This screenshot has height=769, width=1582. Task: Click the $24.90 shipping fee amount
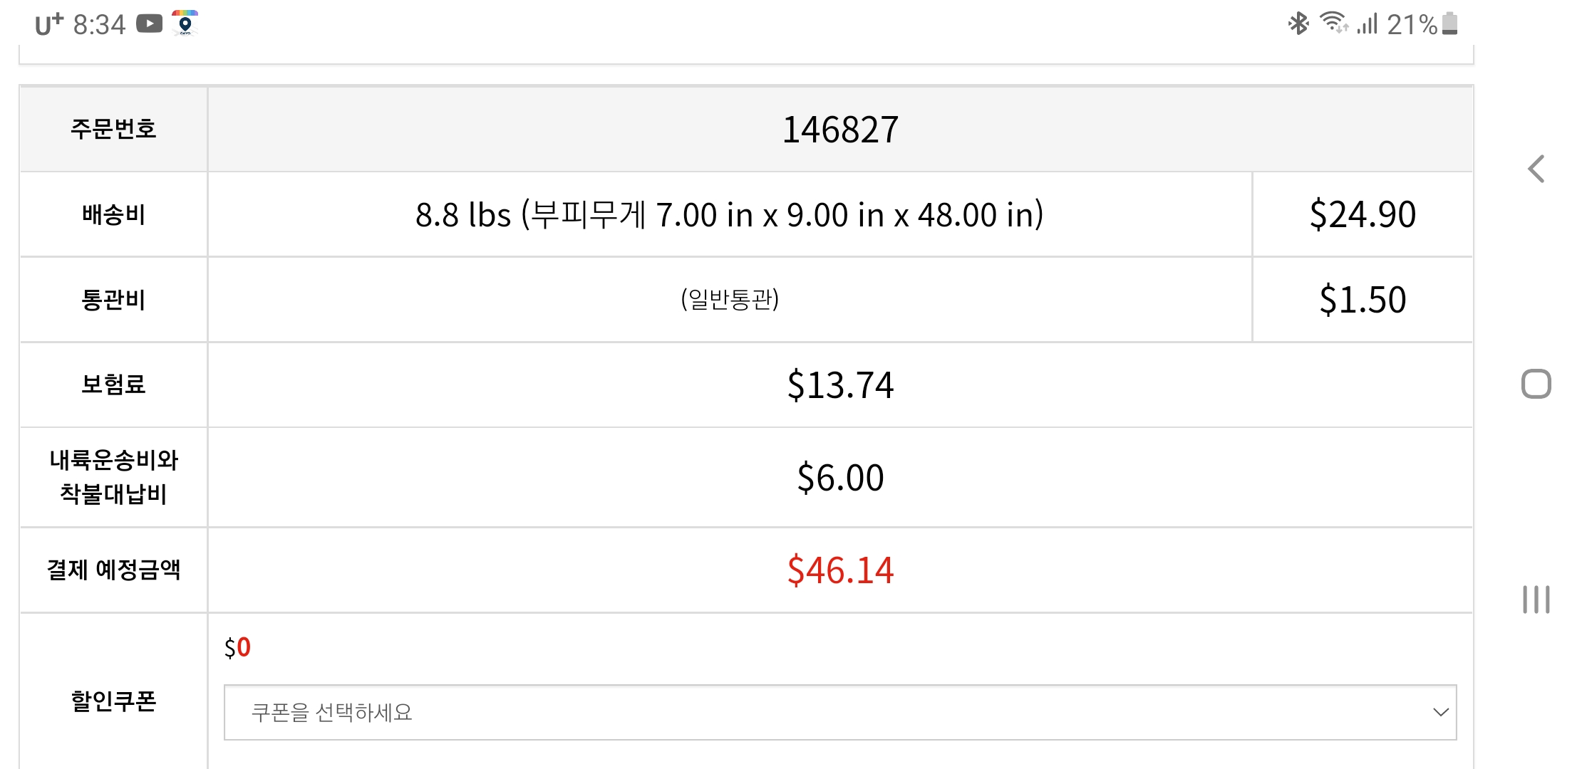1362,214
